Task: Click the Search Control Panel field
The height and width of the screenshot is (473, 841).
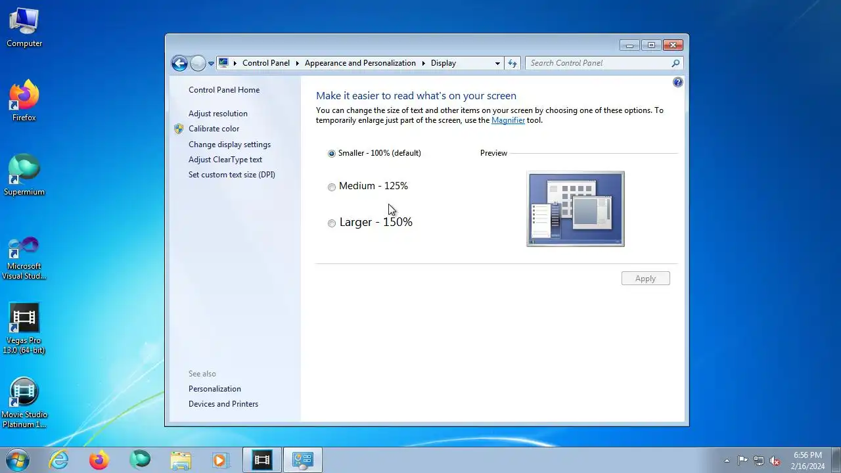Action: (x=598, y=63)
